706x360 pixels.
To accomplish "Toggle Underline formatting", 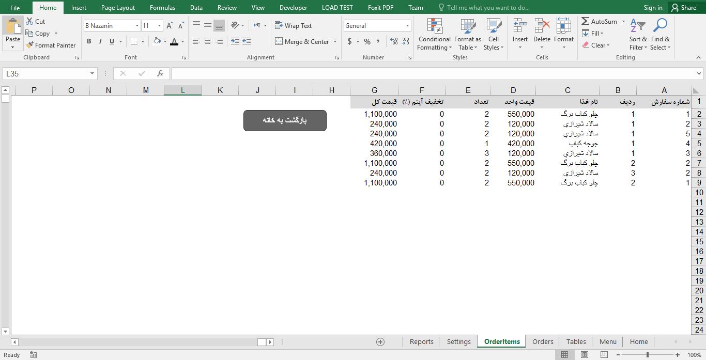I will (x=112, y=41).
